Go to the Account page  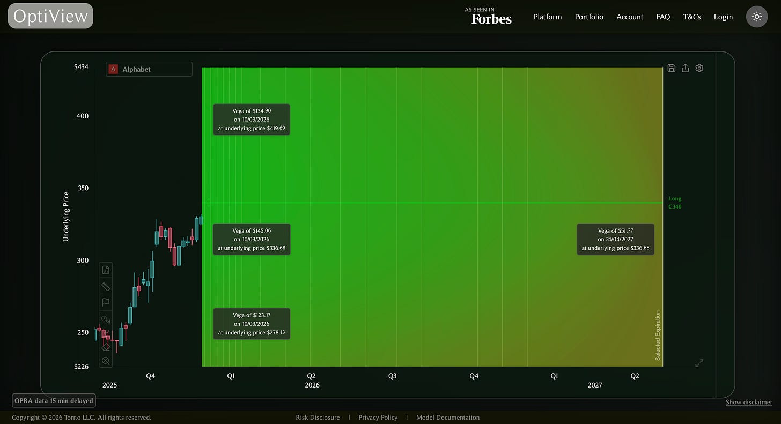(x=630, y=17)
